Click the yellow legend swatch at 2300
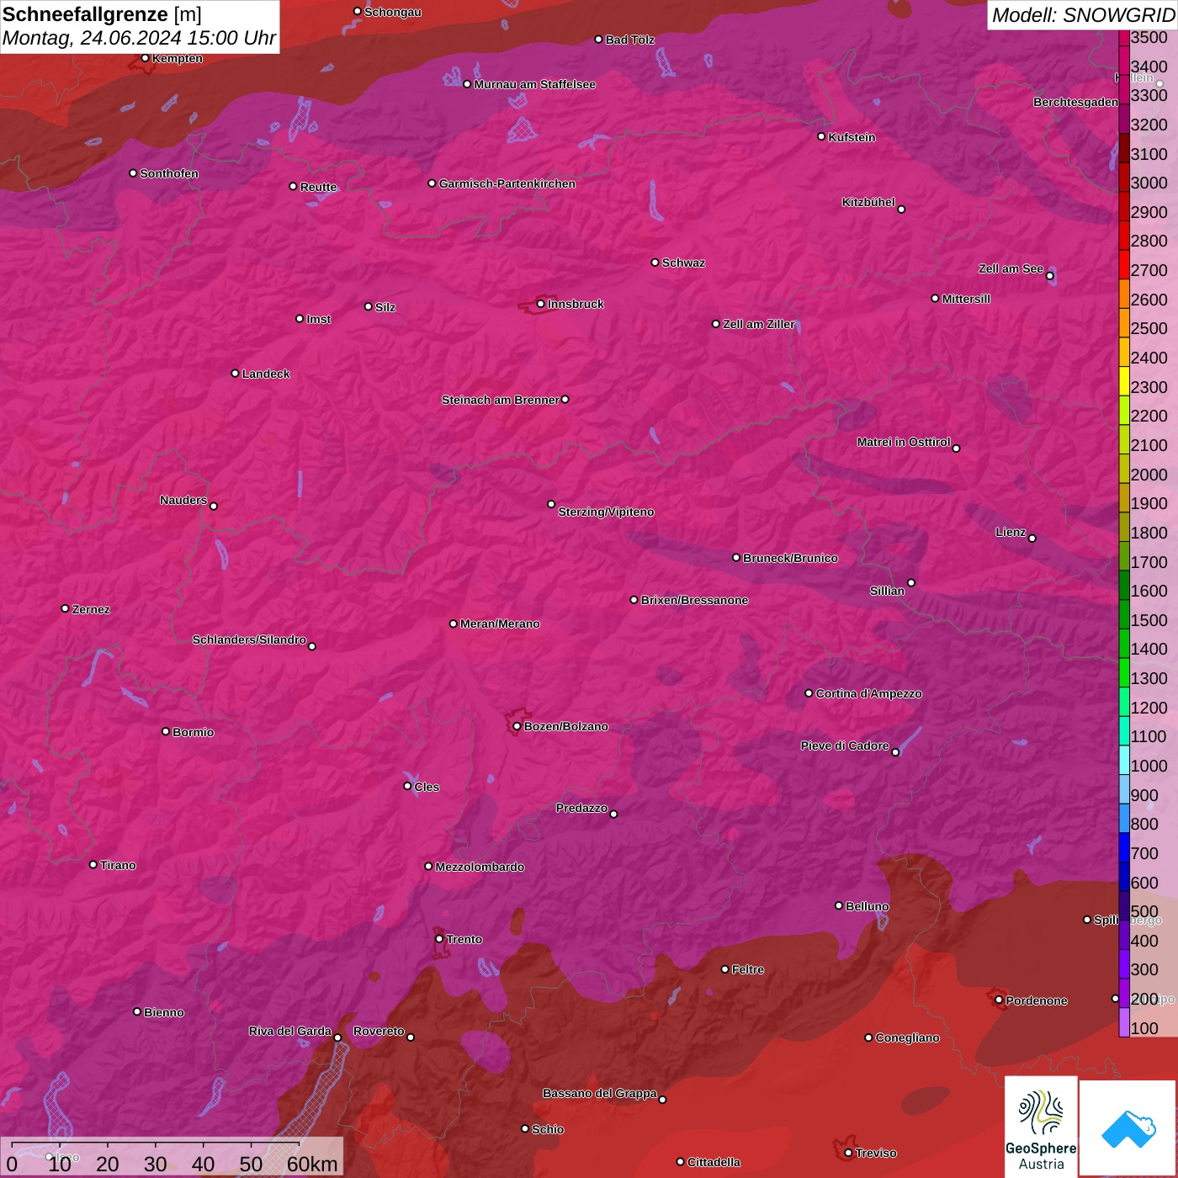Image resolution: width=1178 pixels, height=1178 pixels. [1124, 380]
